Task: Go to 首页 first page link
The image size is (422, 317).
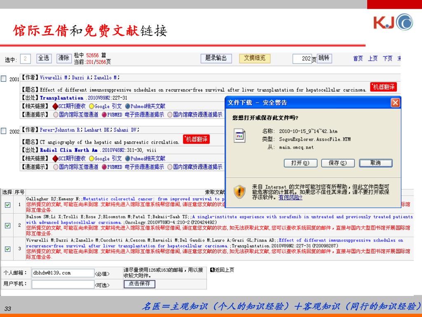Action: pos(358,59)
